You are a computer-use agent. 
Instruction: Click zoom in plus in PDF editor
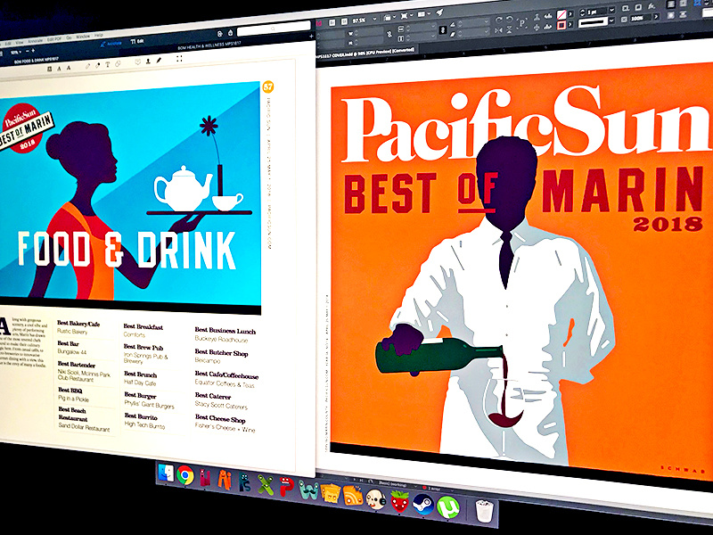(x=33, y=51)
